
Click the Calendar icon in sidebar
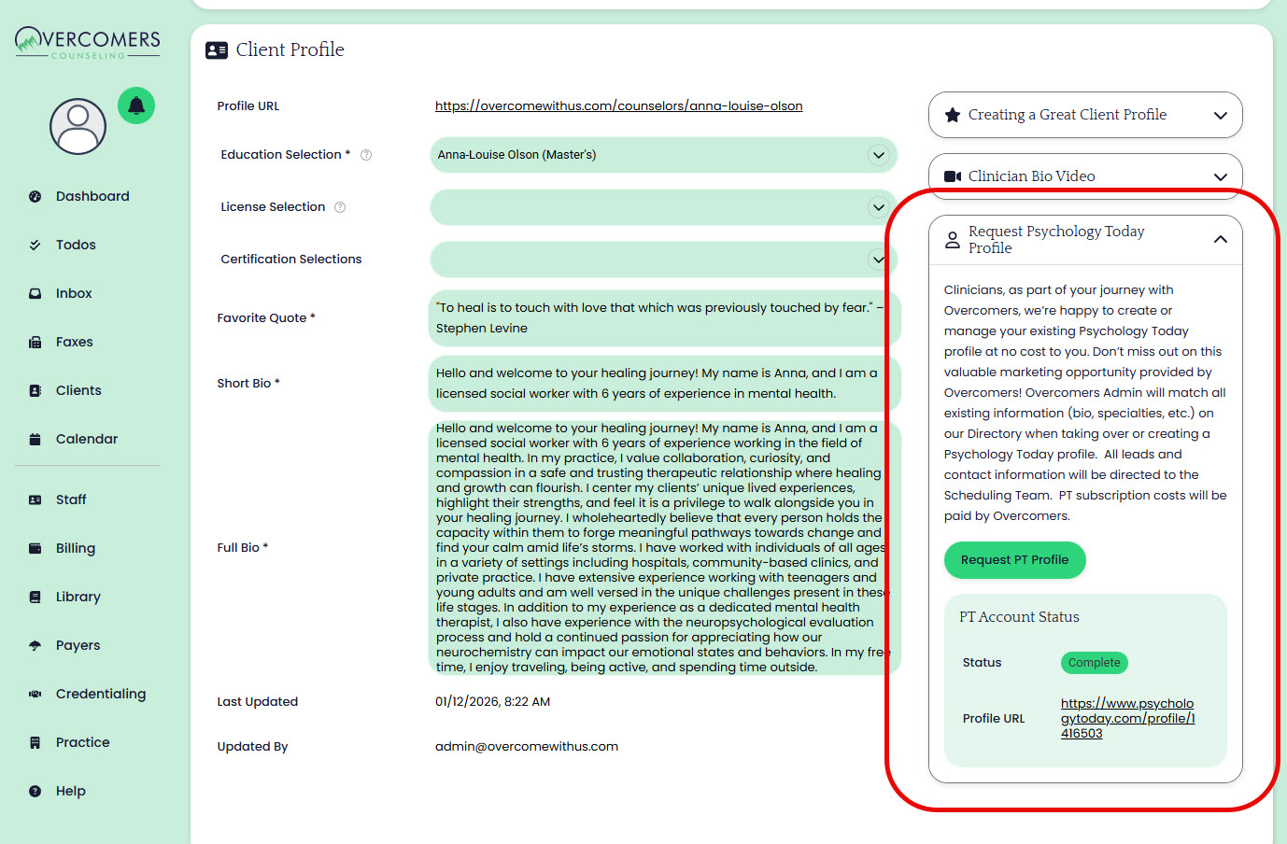(x=35, y=439)
